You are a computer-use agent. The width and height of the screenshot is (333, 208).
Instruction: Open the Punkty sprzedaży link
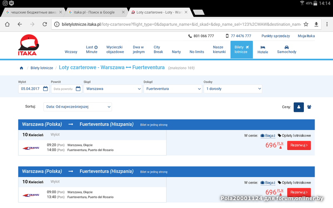[x=276, y=36]
